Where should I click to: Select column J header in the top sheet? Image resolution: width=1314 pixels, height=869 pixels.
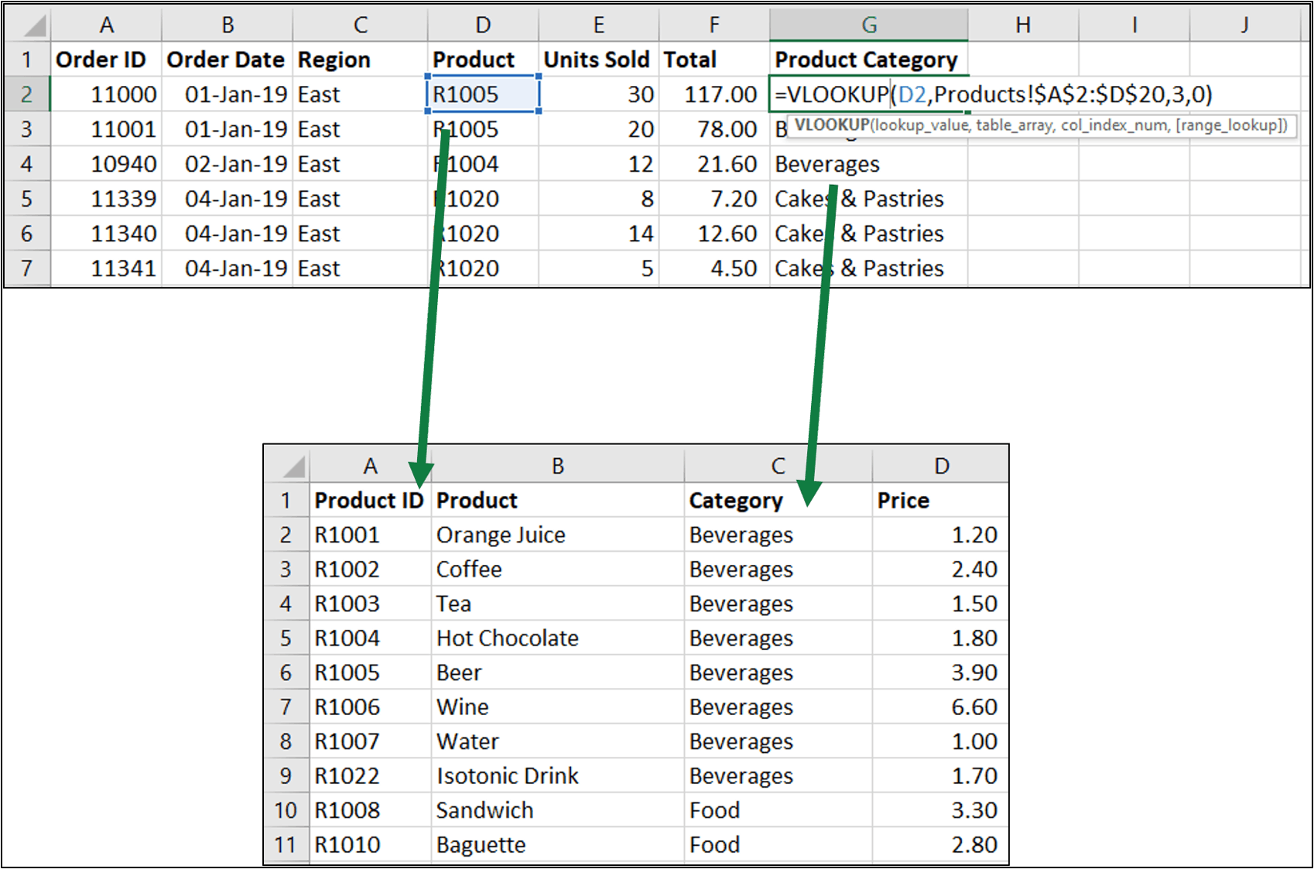click(1244, 25)
